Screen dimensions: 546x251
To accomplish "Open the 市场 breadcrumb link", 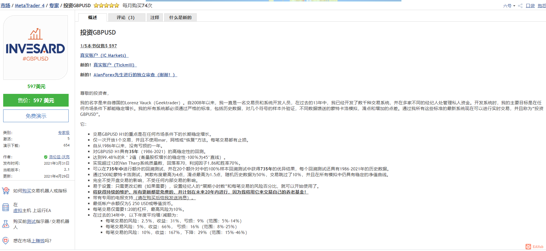I will (x=6, y=5).
